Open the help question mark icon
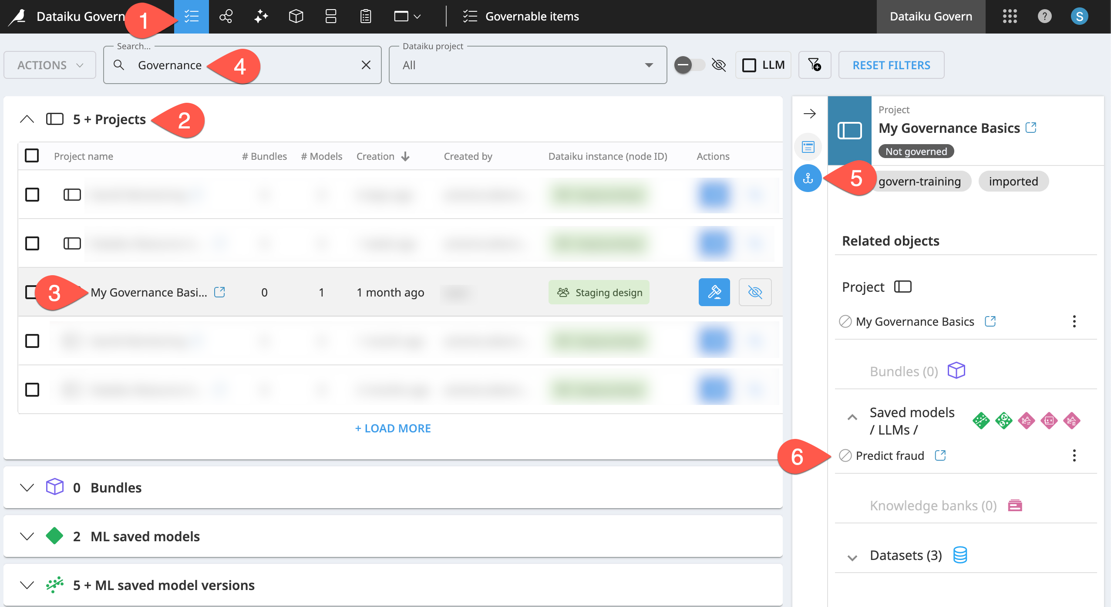The height and width of the screenshot is (607, 1111). [x=1044, y=17]
